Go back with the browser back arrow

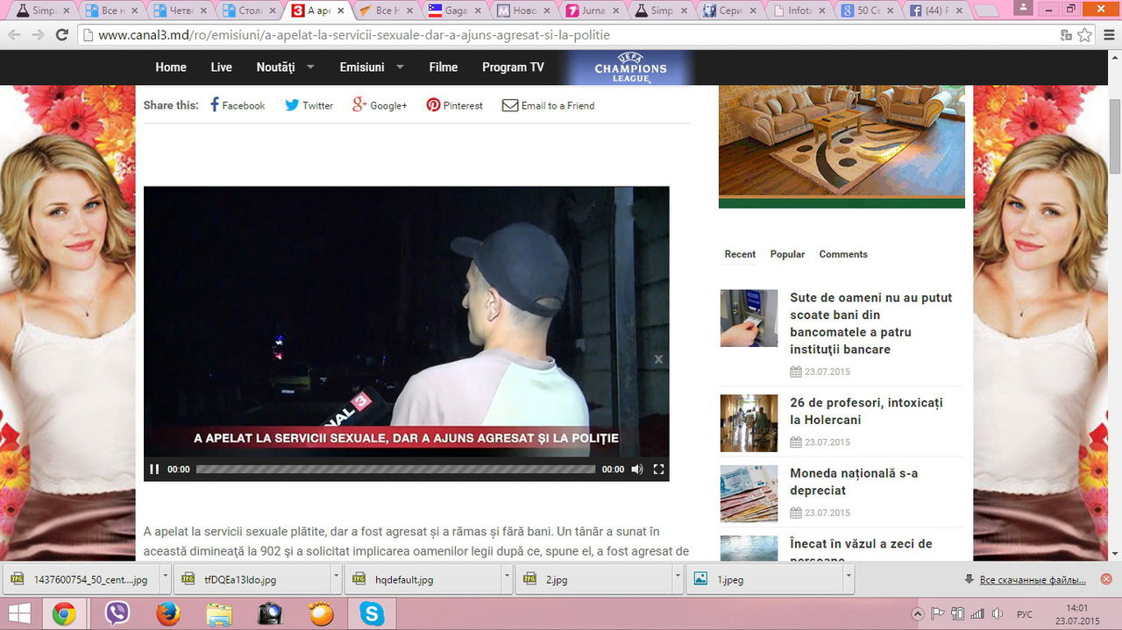(14, 35)
